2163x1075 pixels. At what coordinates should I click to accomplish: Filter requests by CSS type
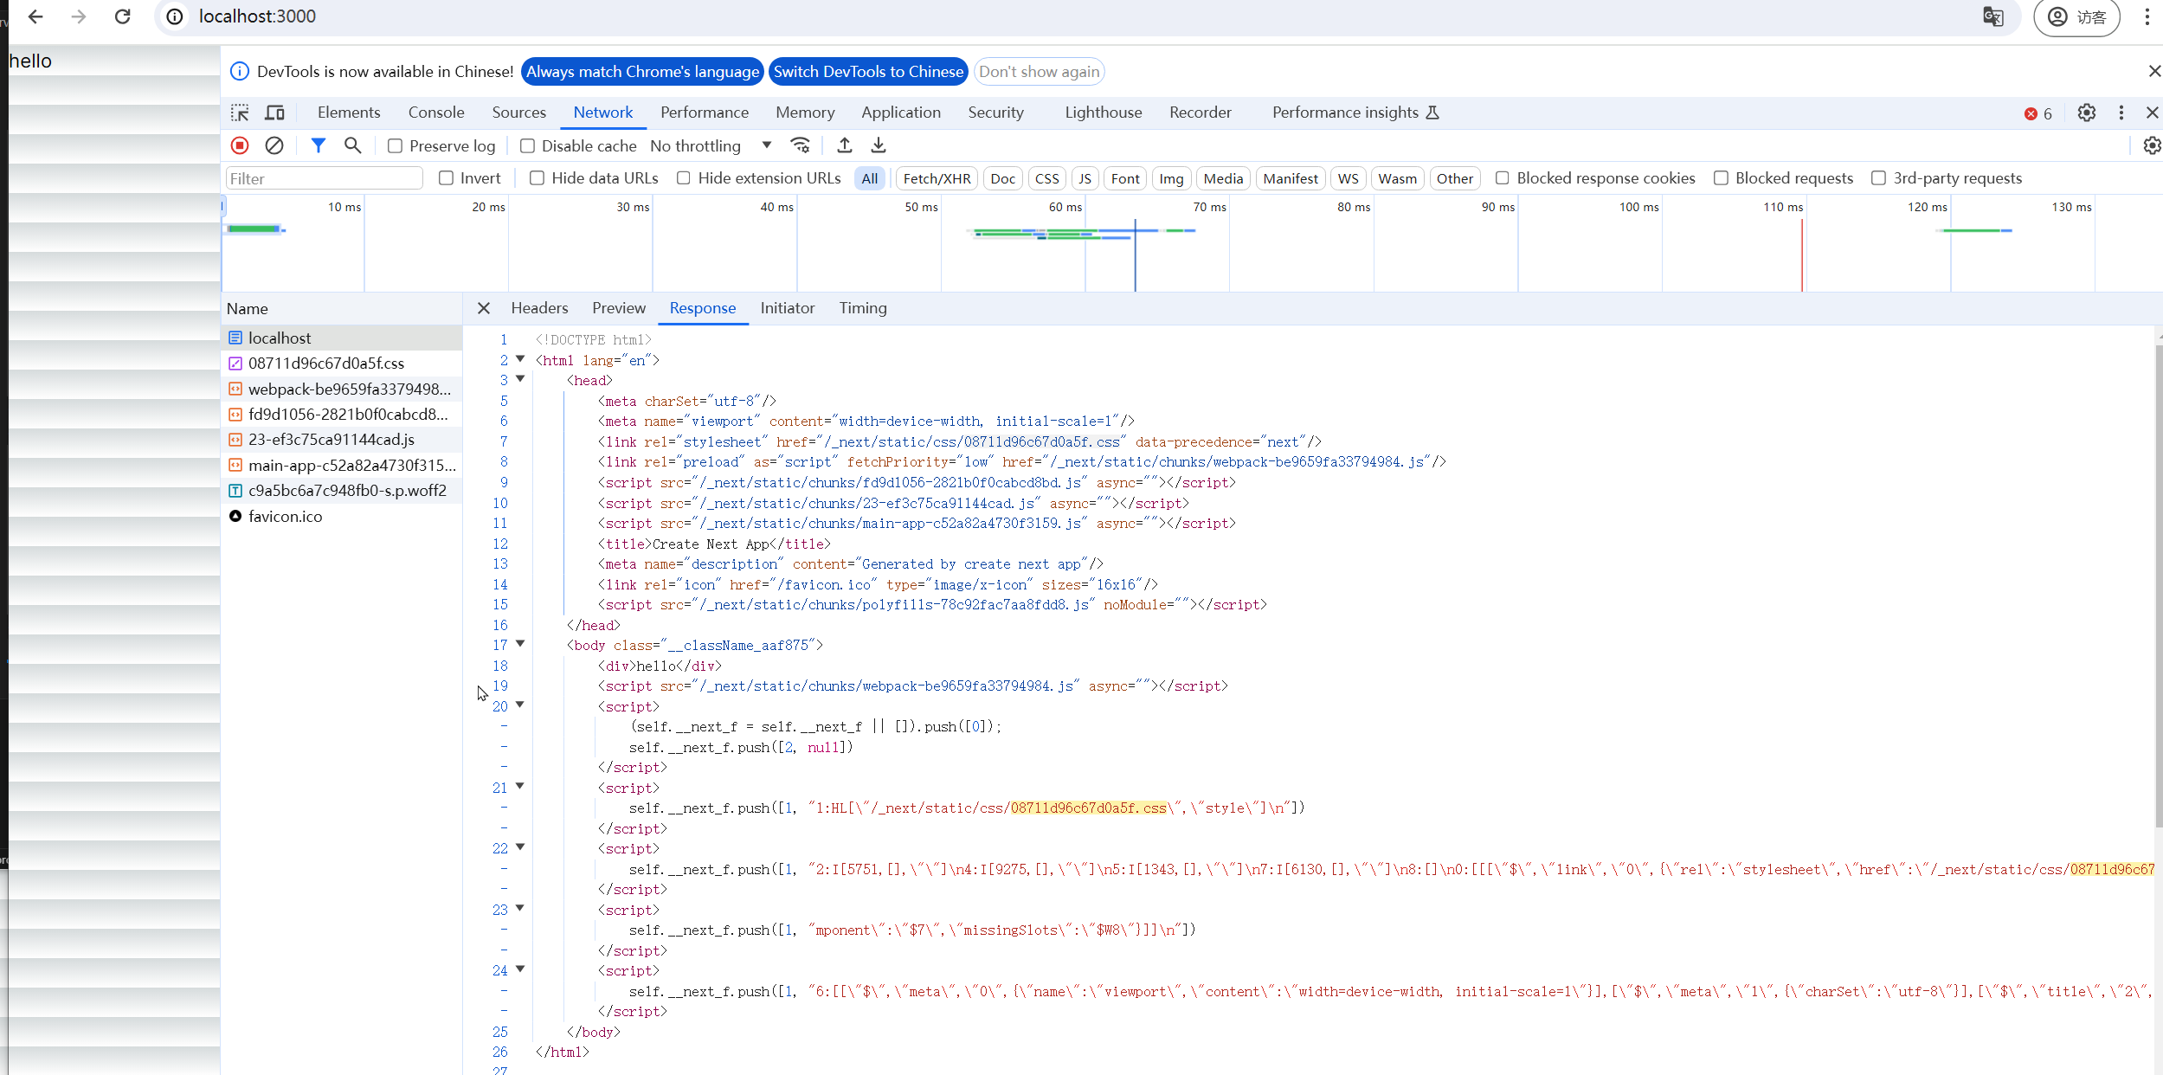(1046, 178)
